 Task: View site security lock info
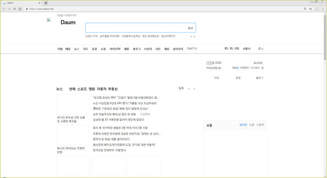click(x=27, y=9)
